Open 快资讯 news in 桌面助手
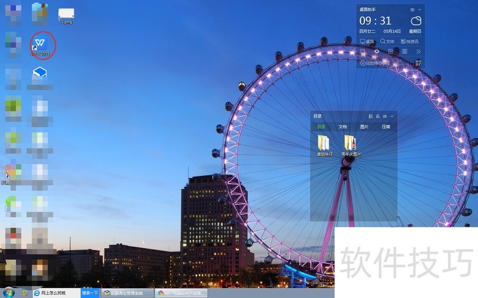 click(410, 41)
